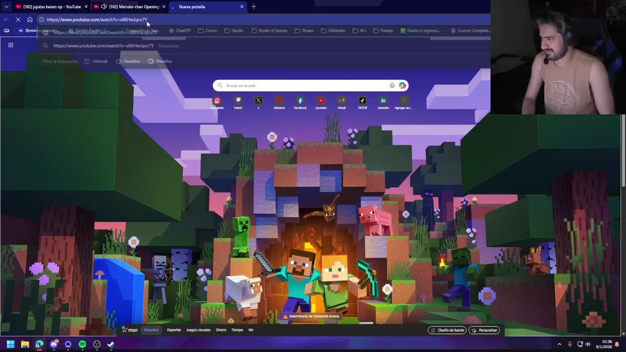Open the taskbar clock and date
This screenshot has height=352, width=626.
[604, 344]
